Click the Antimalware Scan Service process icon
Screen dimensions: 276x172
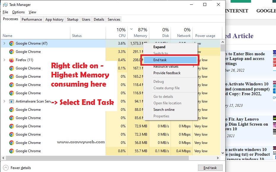[12, 101]
